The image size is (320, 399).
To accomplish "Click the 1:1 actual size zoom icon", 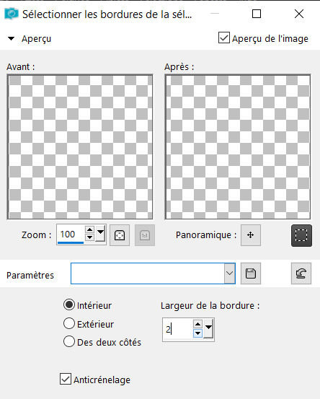I will pos(145,235).
